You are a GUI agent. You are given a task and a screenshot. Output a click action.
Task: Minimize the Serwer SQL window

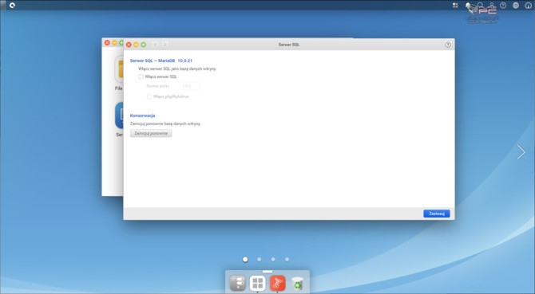pyautogui.click(x=136, y=45)
